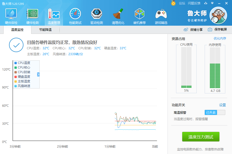
Task: Open the 硬件体检 hardware checkup tool
Action: [11, 15]
